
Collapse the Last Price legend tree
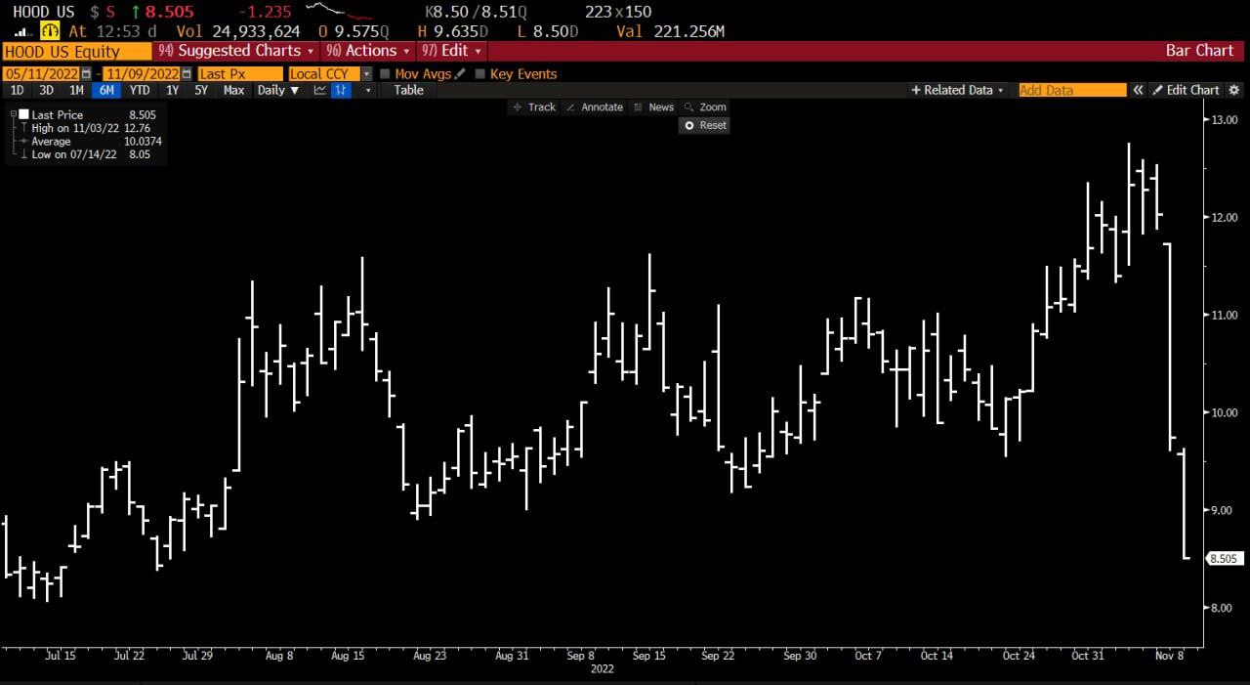pos(13,115)
